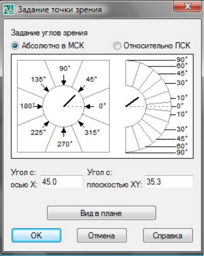Close the Задание точки зрения dialog
Viewport: 204px width, 256px height.
click(187, 6)
